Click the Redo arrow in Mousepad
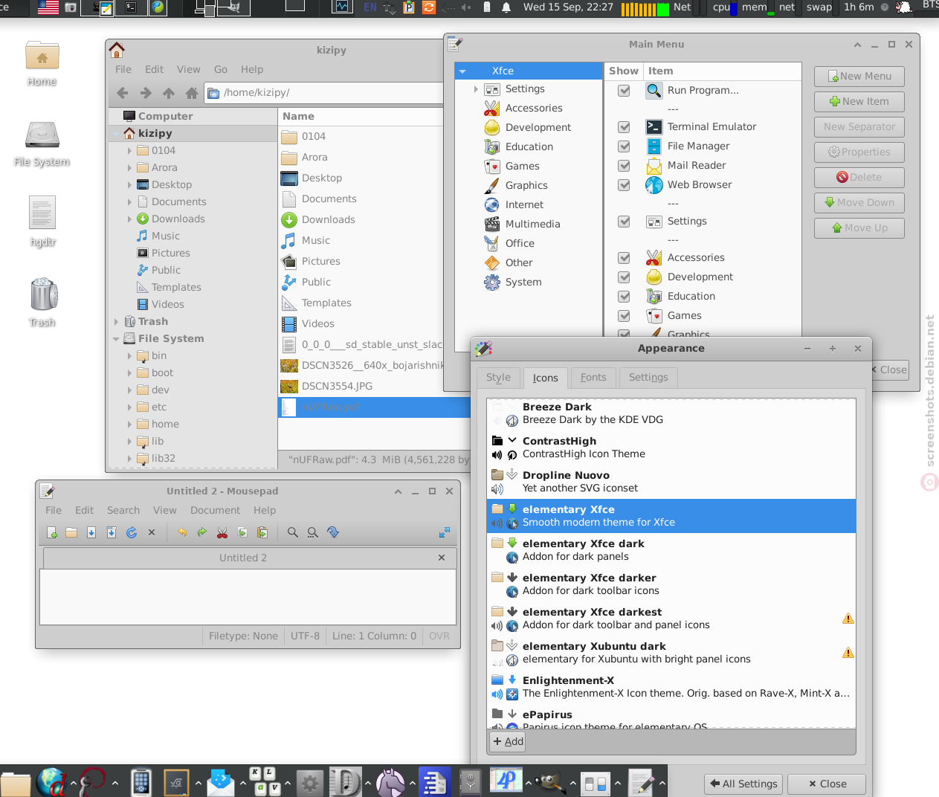Screen dimensions: 939x797 click(x=202, y=532)
